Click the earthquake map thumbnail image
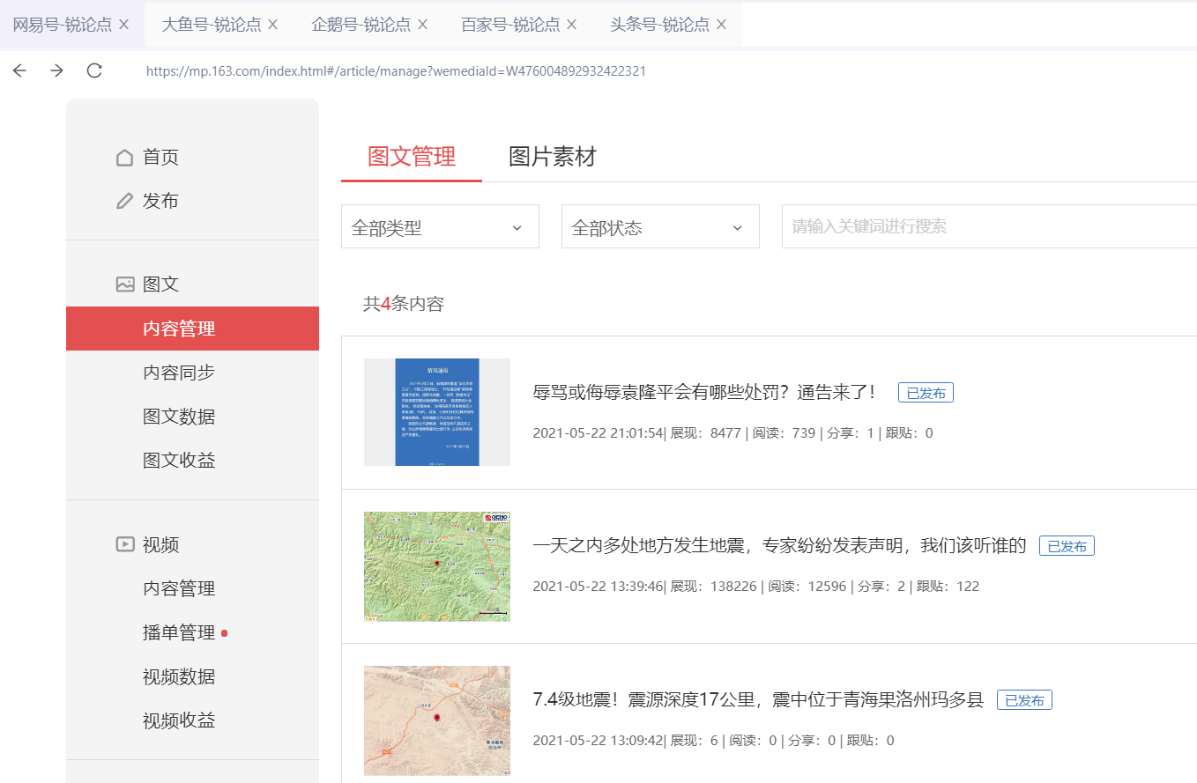Screen dimensions: 1197x783 pyautogui.click(x=436, y=566)
